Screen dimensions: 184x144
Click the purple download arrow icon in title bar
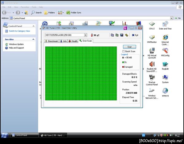click(x=125, y=28)
